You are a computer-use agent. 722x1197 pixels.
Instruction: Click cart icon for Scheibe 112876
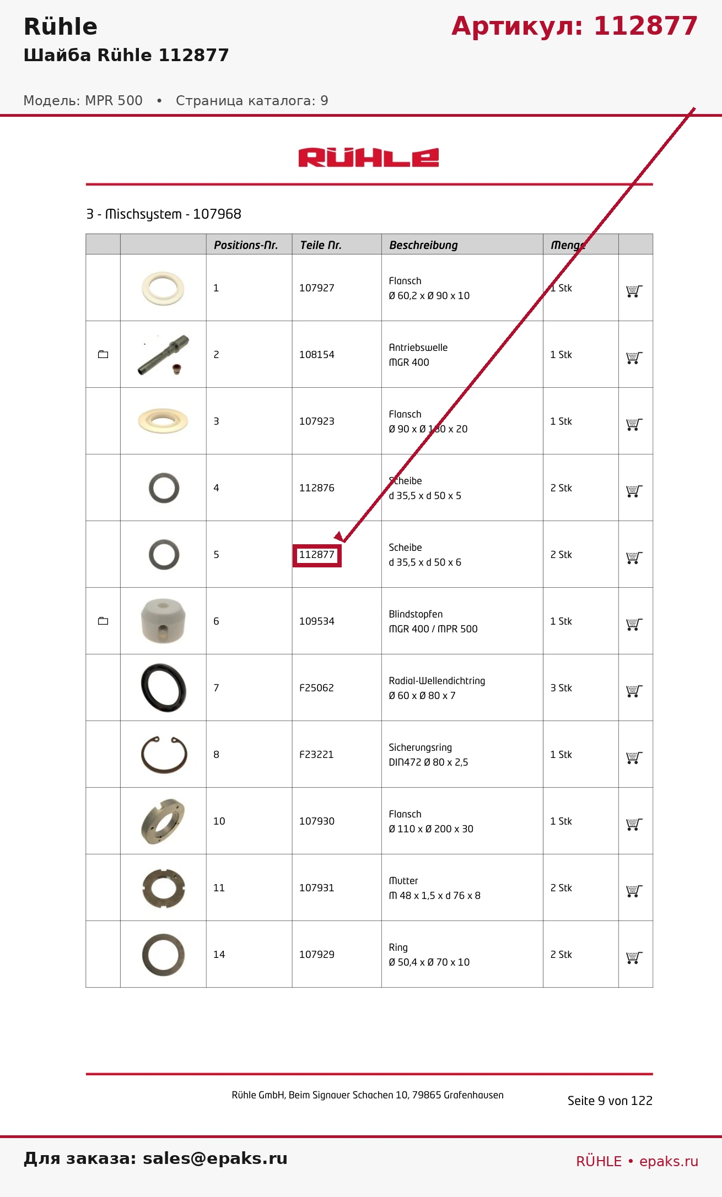634,491
